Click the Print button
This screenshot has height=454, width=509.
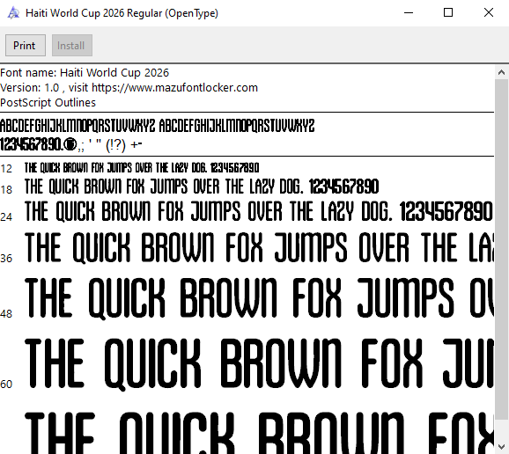coord(26,46)
